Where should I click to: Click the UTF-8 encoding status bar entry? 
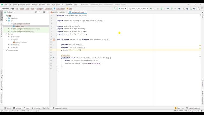point(186,111)
